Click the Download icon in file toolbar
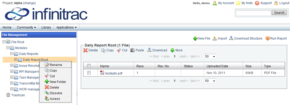The width and height of the screenshot is (290, 105). 149,50
